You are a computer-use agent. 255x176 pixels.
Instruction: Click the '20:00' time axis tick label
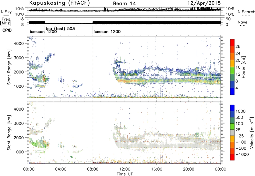[189, 169]
